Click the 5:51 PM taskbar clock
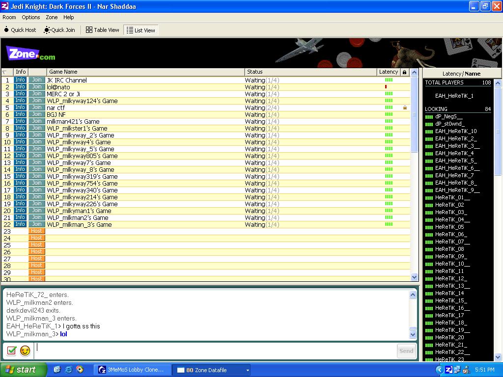Image resolution: width=503 pixels, height=377 pixels. pos(485,370)
